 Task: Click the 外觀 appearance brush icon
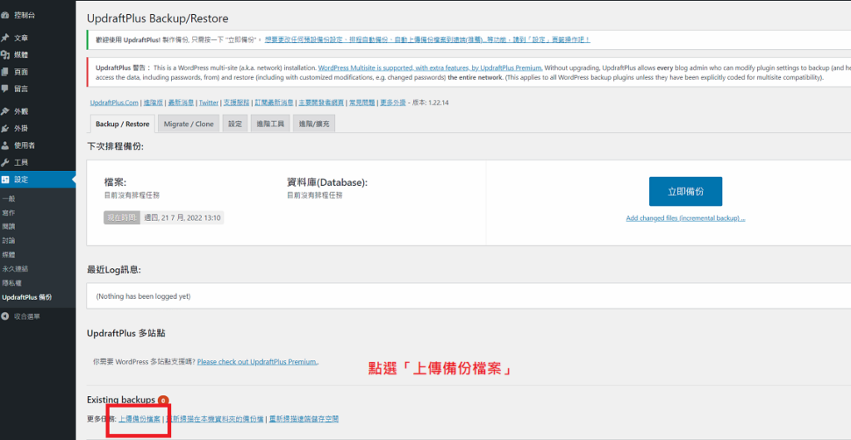point(6,111)
